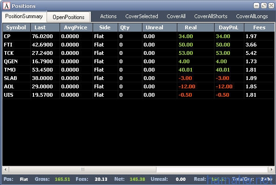Screen dimensions: 276x185
Task: Click the horizontal scrollbar thumb
Action: click(82, 169)
